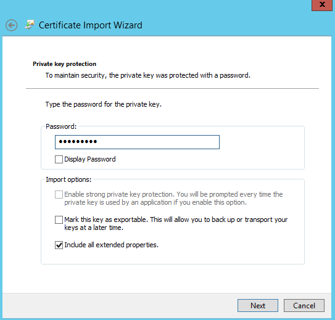Tick the Display Password checkbox
Viewport: 335px width, 320px height.
(x=59, y=159)
